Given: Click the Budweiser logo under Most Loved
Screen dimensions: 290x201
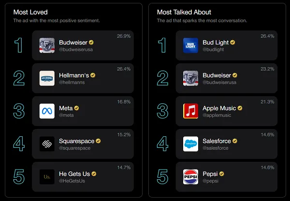Looking at the screenshot, I should click(x=47, y=45).
